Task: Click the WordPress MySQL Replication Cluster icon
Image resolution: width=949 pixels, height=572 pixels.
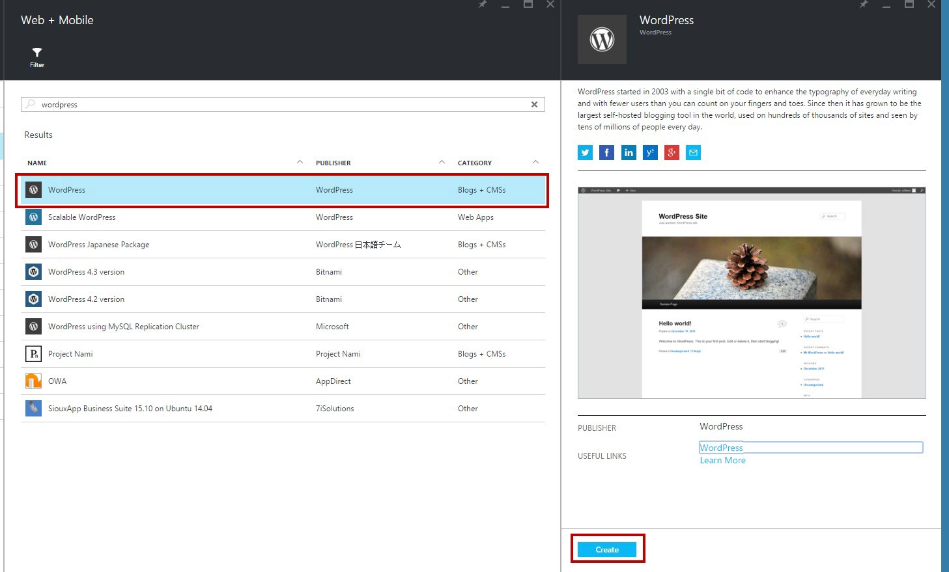Action: (x=33, y=327)
